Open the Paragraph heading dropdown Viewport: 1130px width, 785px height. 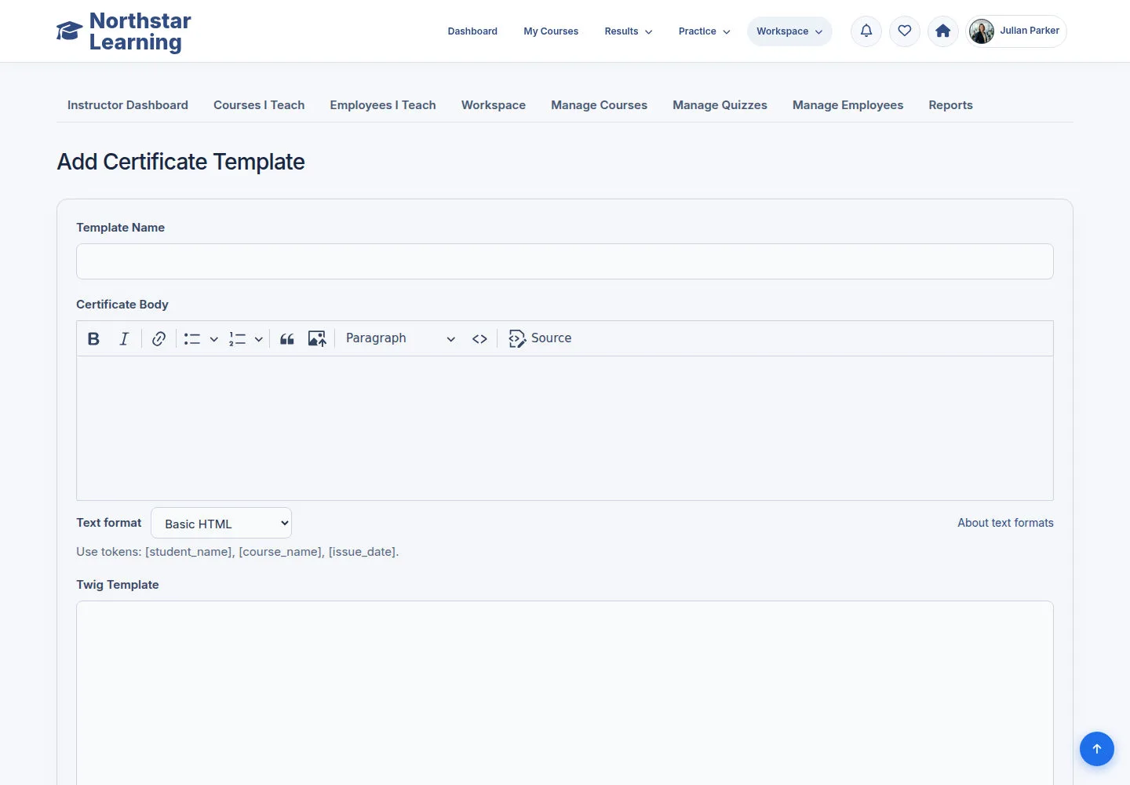click(400, 338)
